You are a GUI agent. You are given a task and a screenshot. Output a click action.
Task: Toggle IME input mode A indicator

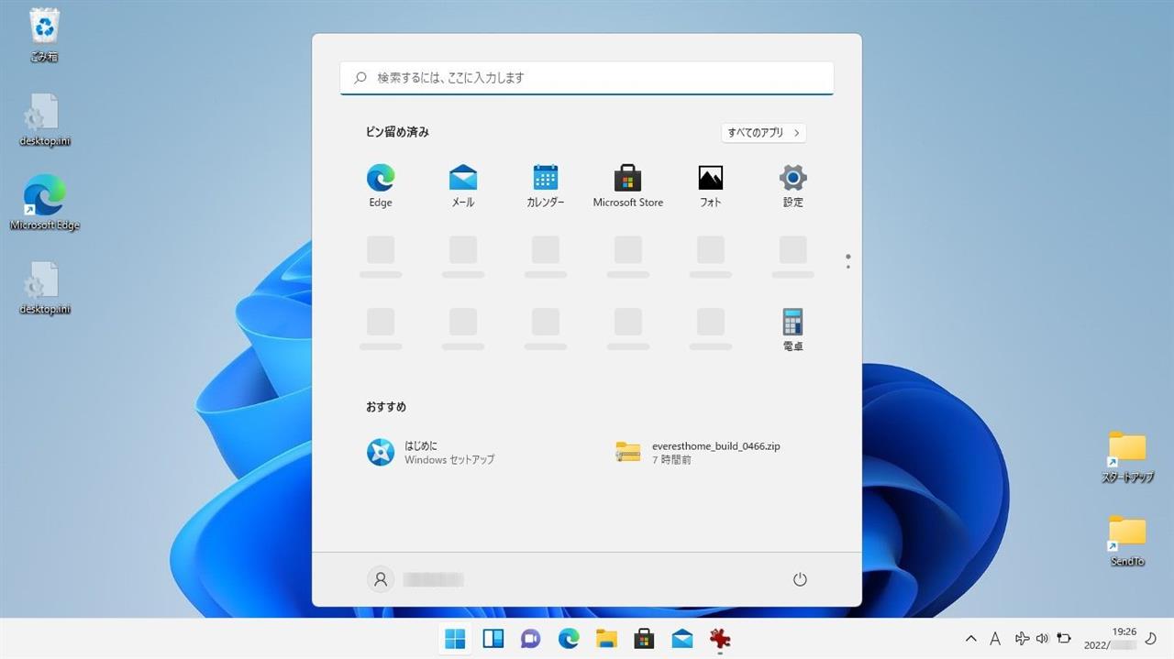click(996, 639)
